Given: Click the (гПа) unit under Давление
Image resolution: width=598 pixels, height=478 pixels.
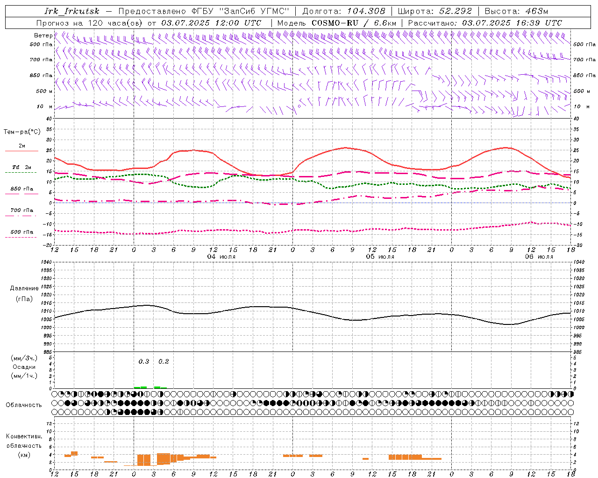Looking at the screenshot, I should (24, 299).
